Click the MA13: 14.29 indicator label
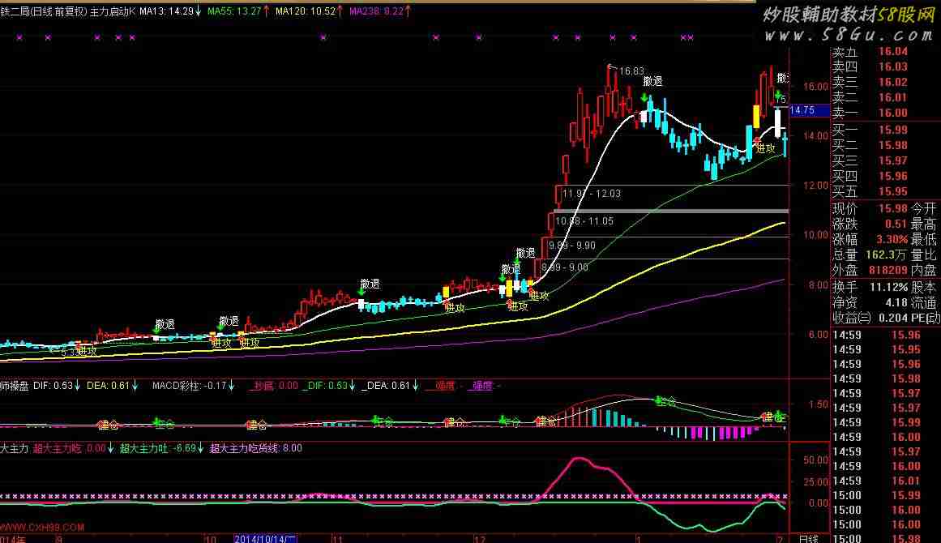Viewport: 941px width, 543px height. pos(170,11)
